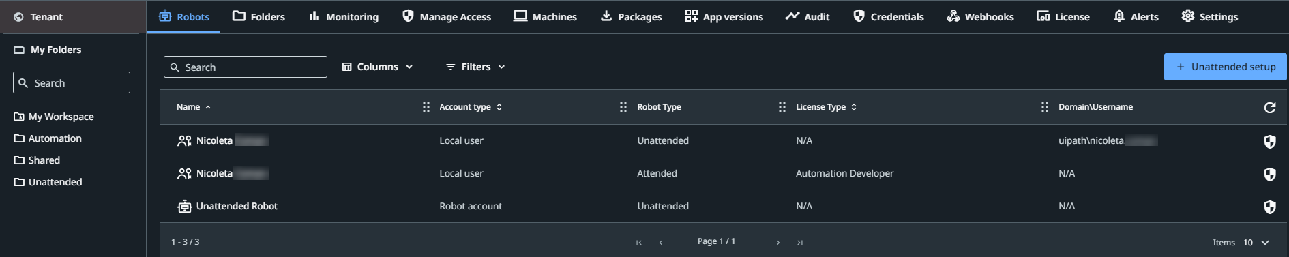Select the Tenant context in sidebar

[x=73, y=17]
